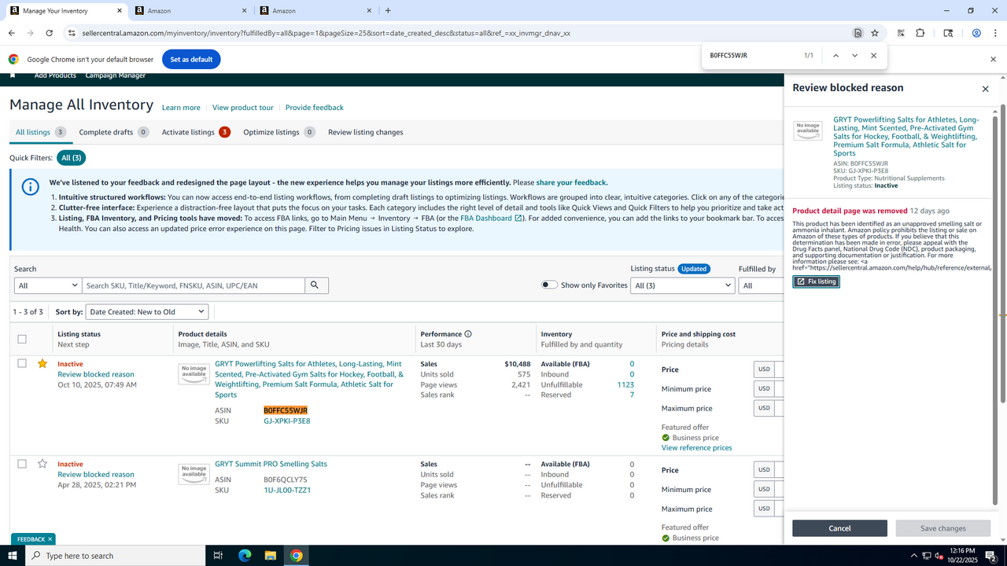Click the Performance info icon
The width and height of the screenshot is (1007, 566).
click(x=468, y=334)
